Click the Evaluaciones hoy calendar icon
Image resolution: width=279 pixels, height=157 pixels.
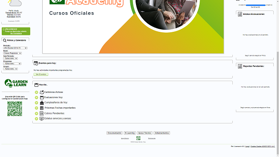coord(42,97)
